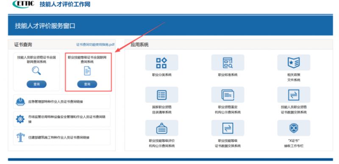Image resolution: width=339 pixels, height=164 pixels.
Task: Click the 技能人才评价服务窗口 banner heading
Action: coord(45,26)
